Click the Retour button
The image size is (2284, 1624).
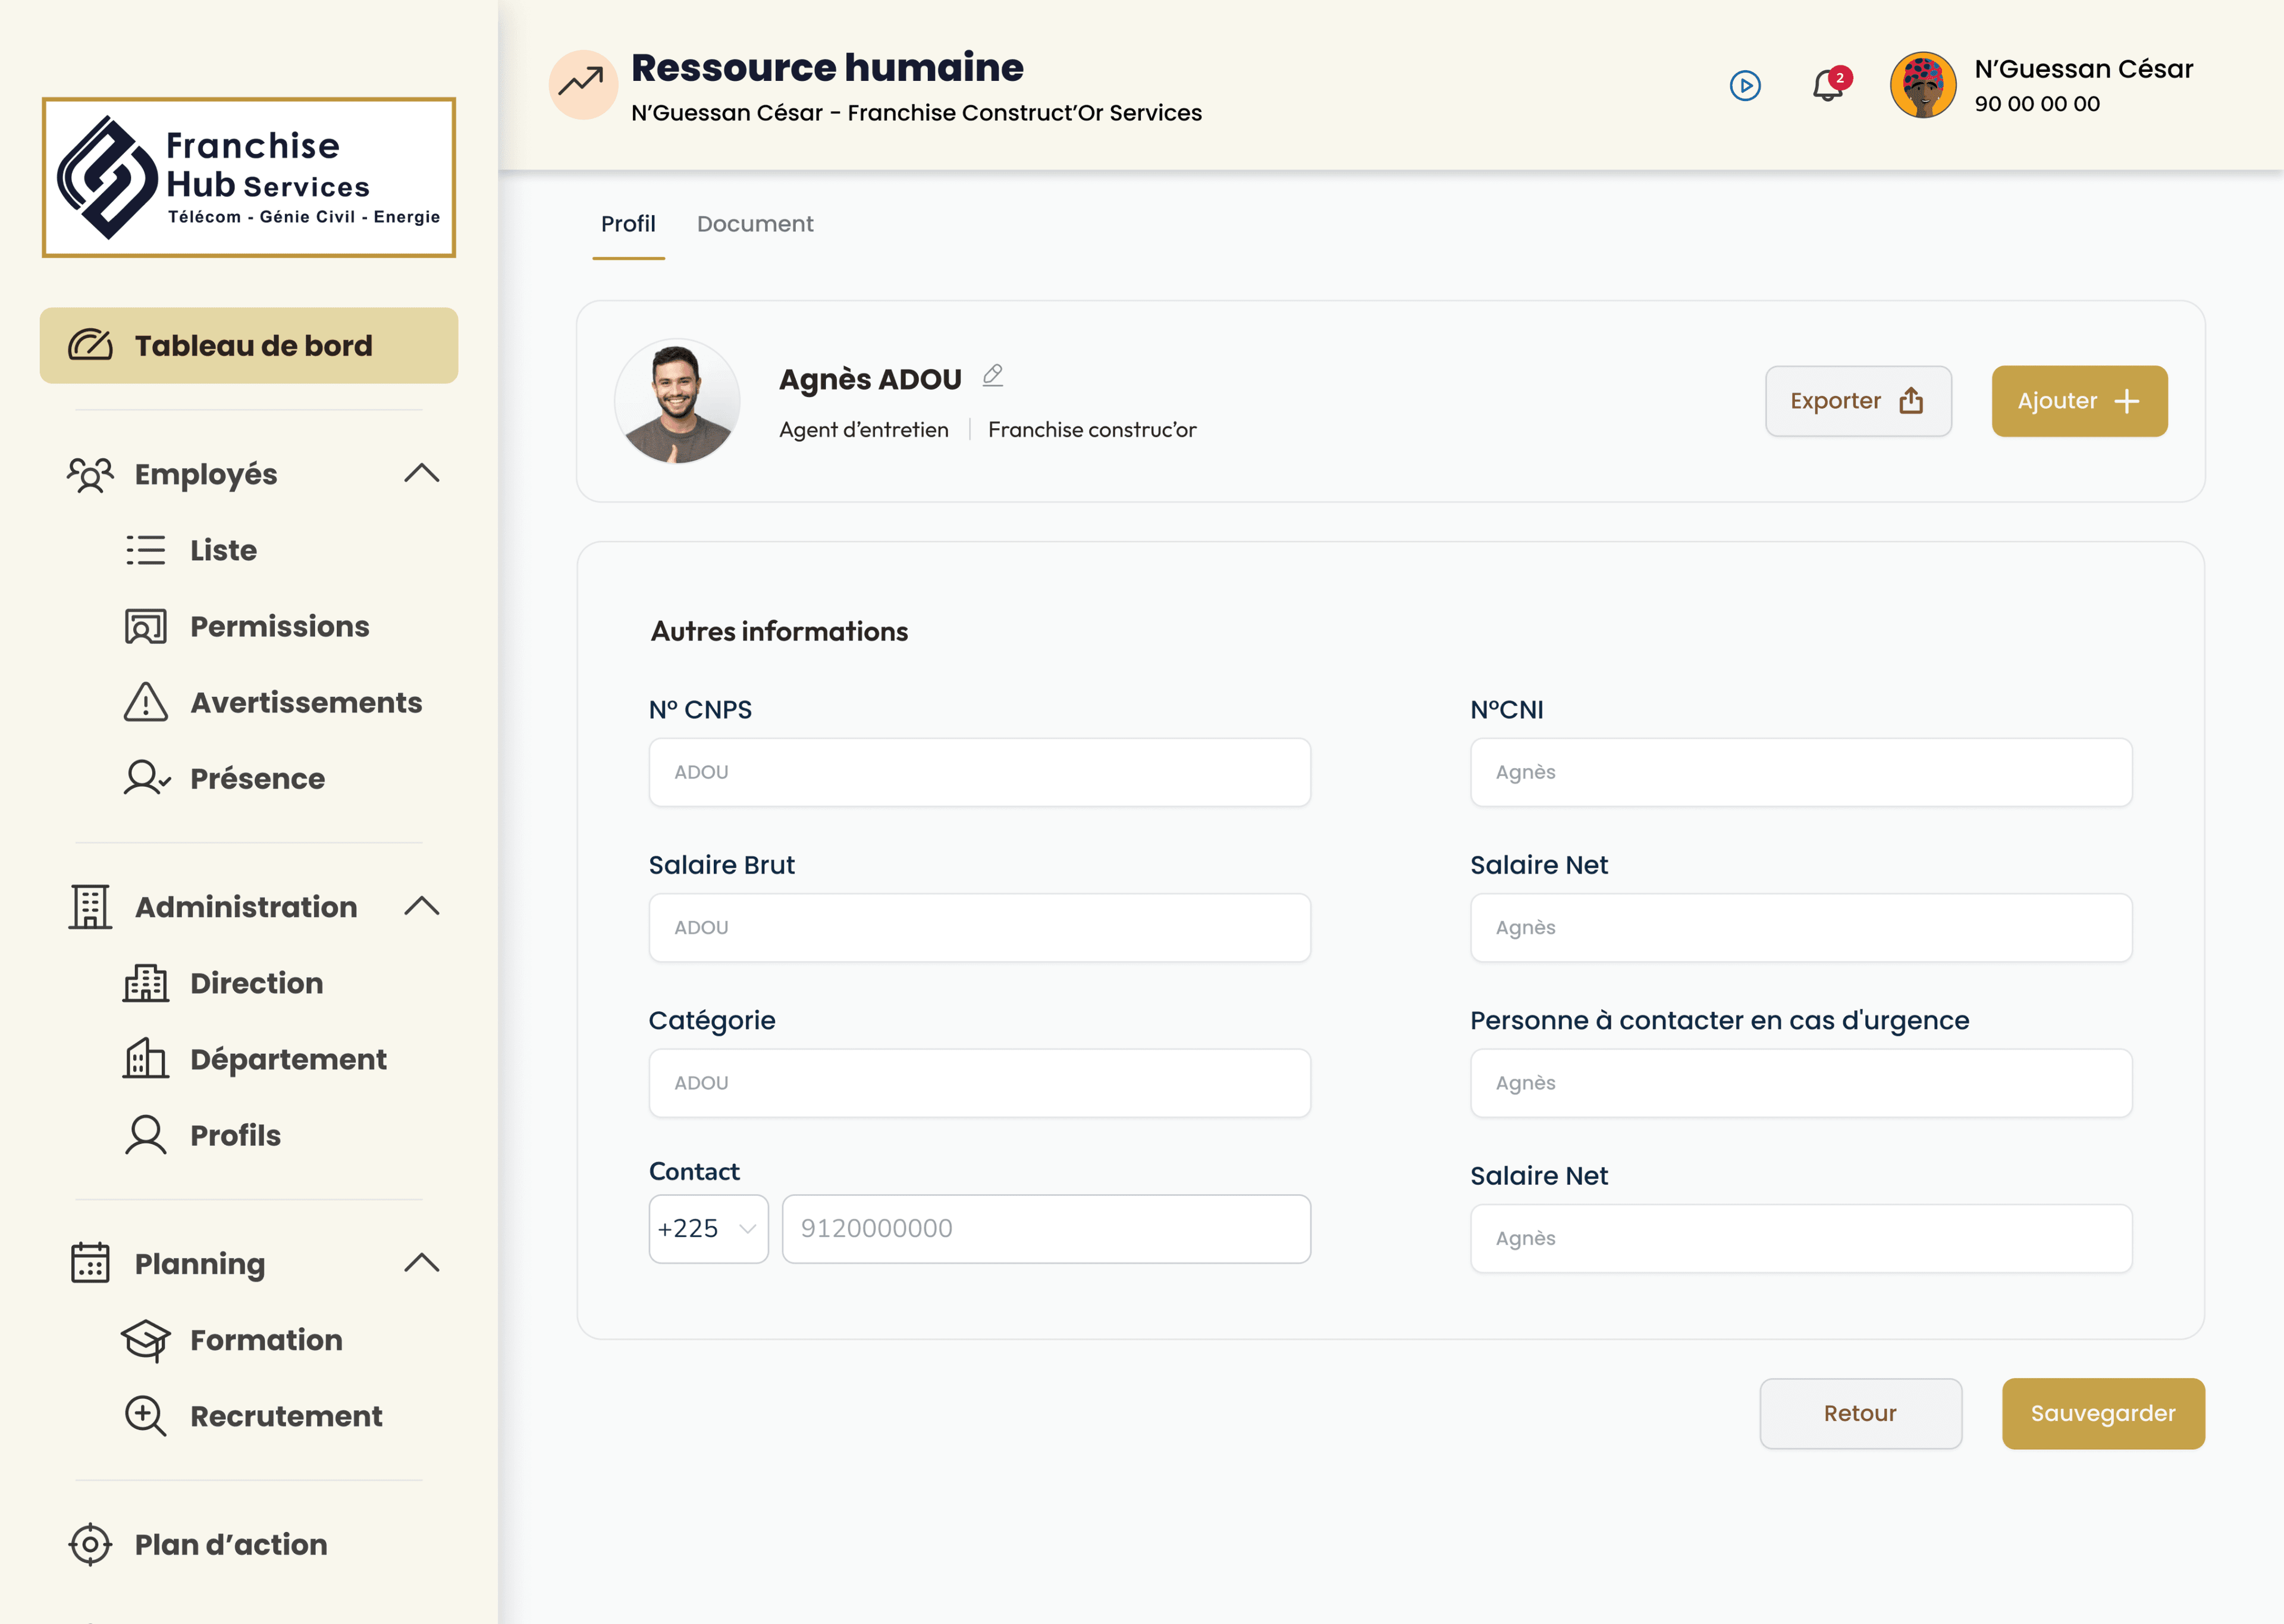point(1860,1414)
